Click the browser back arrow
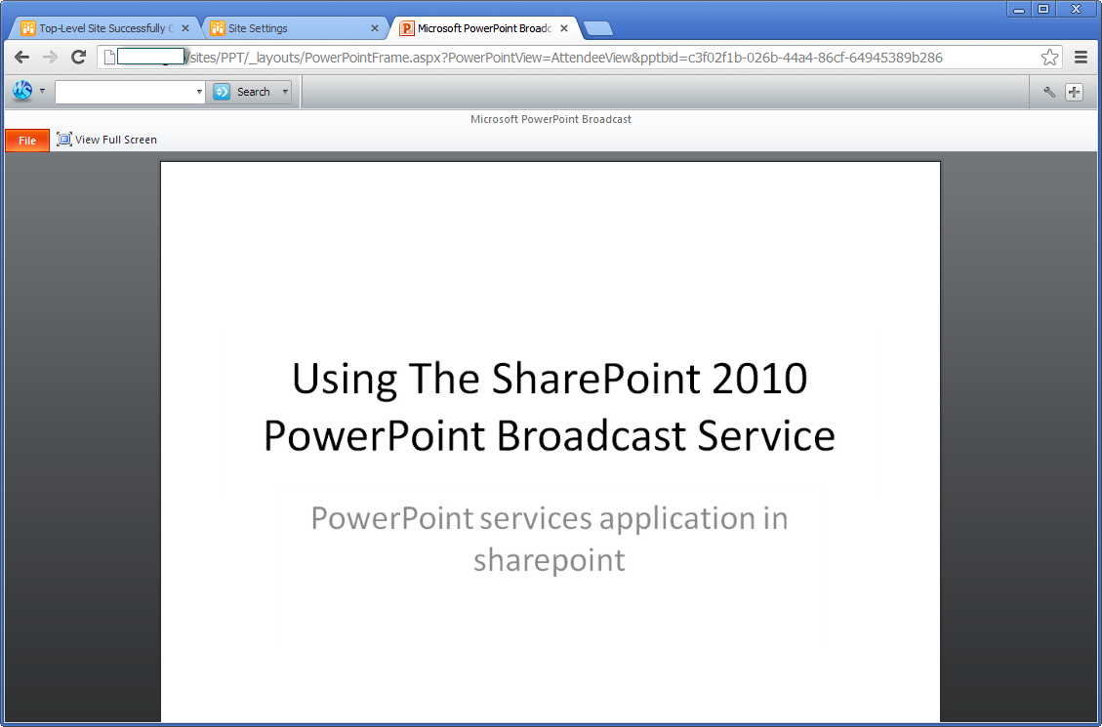 21,58
